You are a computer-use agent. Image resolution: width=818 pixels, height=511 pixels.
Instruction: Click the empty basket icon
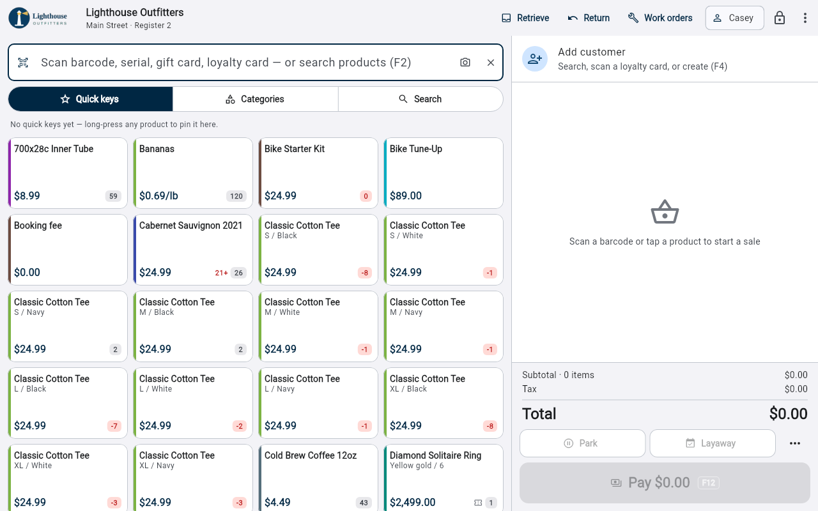(x=665, y=212)
